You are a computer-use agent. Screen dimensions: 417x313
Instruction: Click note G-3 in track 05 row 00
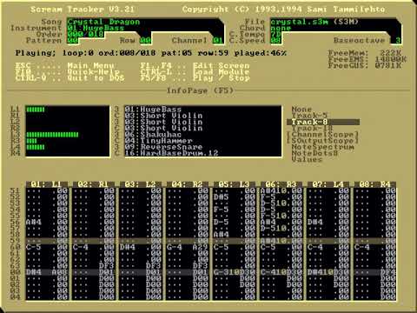(x=222, y=272)
